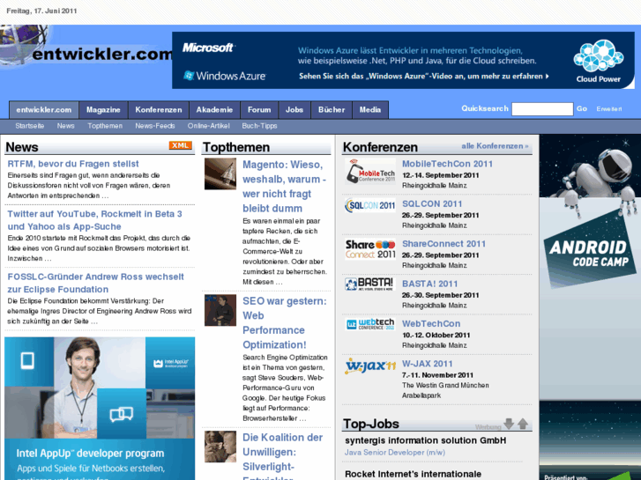Click the Microsoft logo in the banner

[208, 48]
